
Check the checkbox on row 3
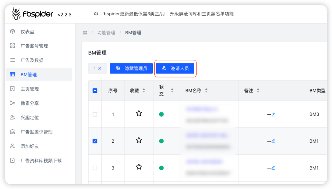point(95,168)
